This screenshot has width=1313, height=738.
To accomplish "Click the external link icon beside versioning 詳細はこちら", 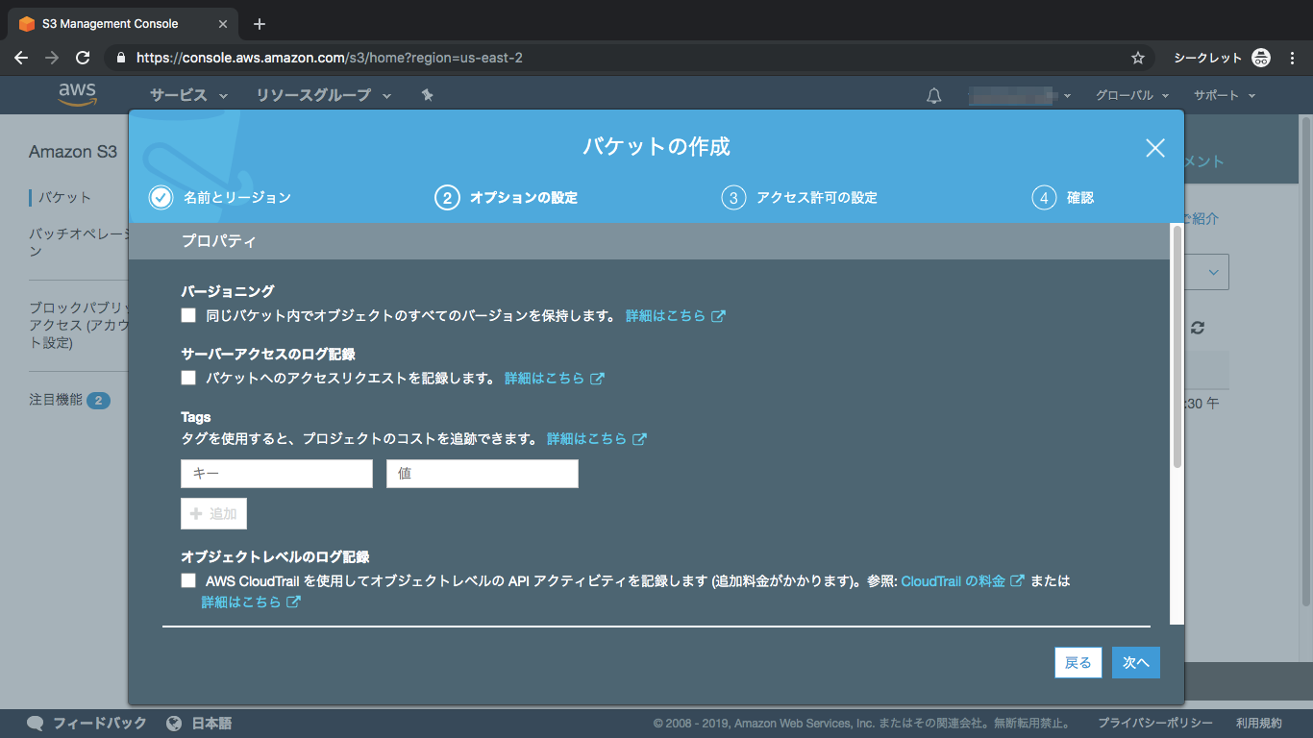I will coord(718,315).
